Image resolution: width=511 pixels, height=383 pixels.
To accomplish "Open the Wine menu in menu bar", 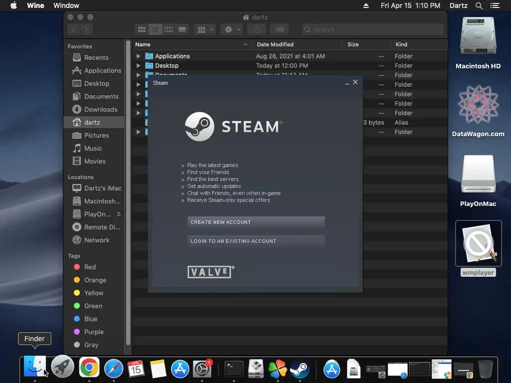I will [x=35, y=5].
